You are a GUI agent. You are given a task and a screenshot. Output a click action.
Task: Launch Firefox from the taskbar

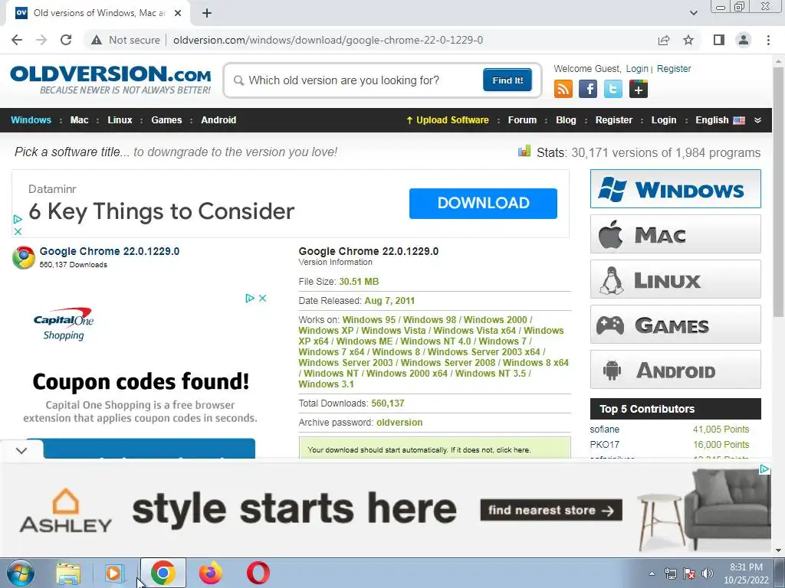[x=210, y=573]
